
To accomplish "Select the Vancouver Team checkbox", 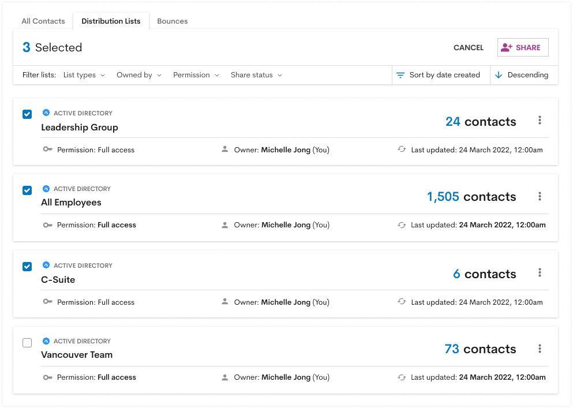I will pyautogui.click(x=27, y=343).
